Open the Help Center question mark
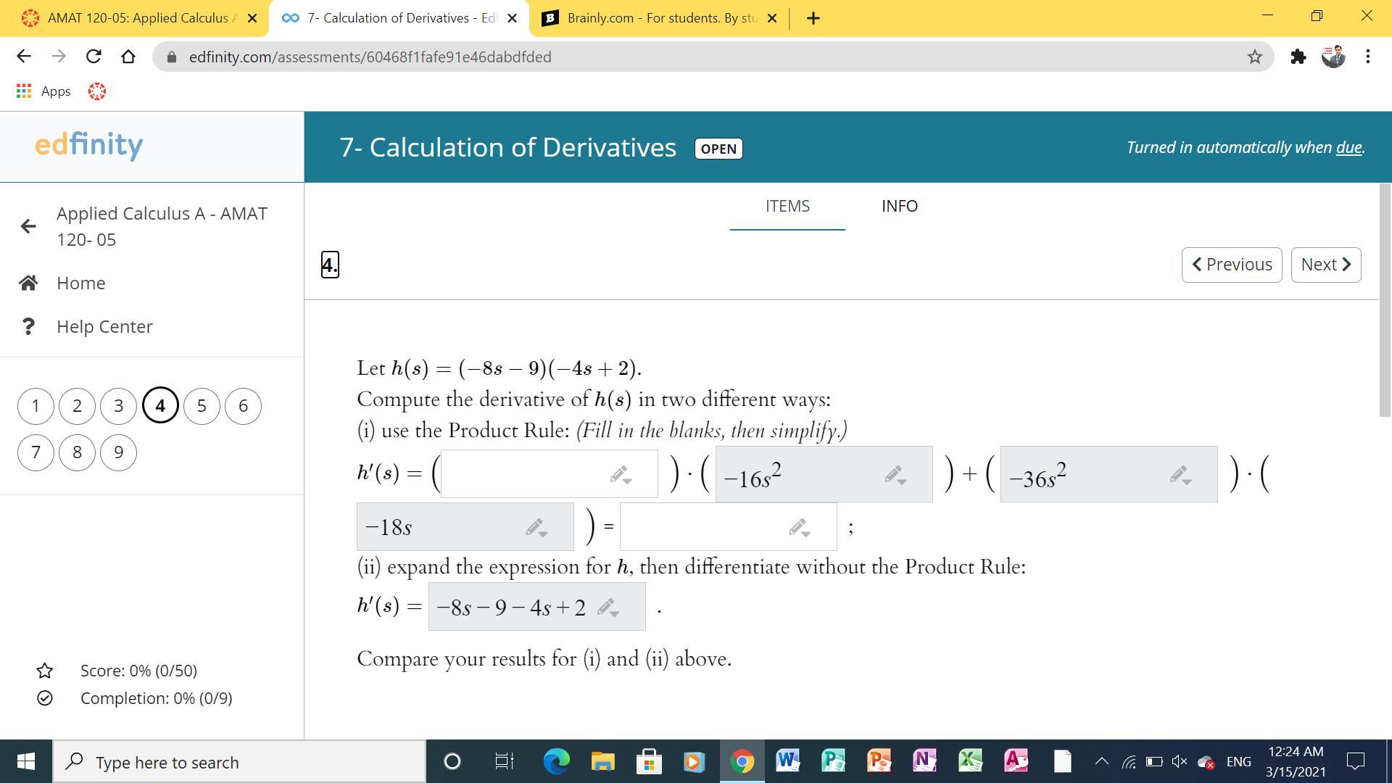Image resolution: width=1392 pixels, height=783 pixels. pyautogui.click(x=28, y=326)
